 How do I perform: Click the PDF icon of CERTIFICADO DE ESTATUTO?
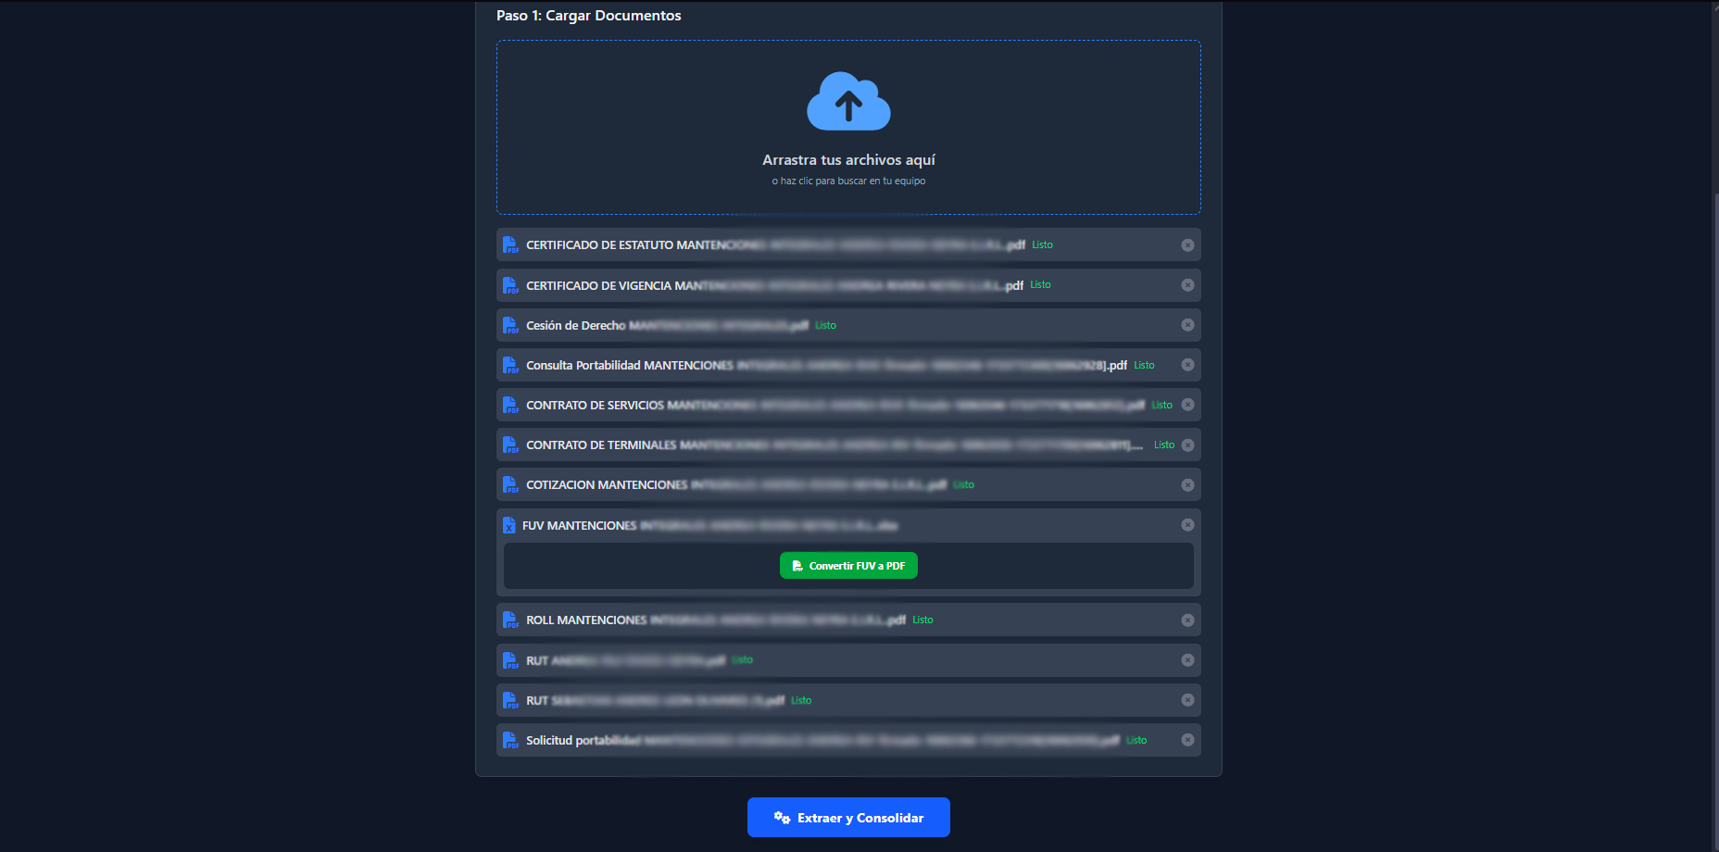click(510, 245)
